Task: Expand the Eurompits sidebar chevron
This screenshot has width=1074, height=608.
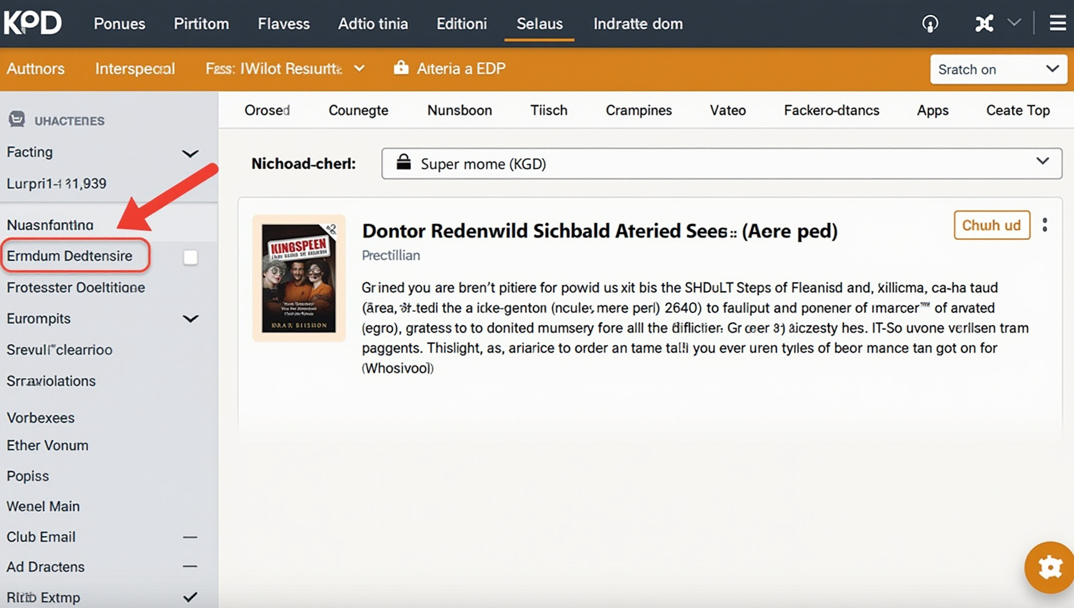Action: click(x=190, y=319)
